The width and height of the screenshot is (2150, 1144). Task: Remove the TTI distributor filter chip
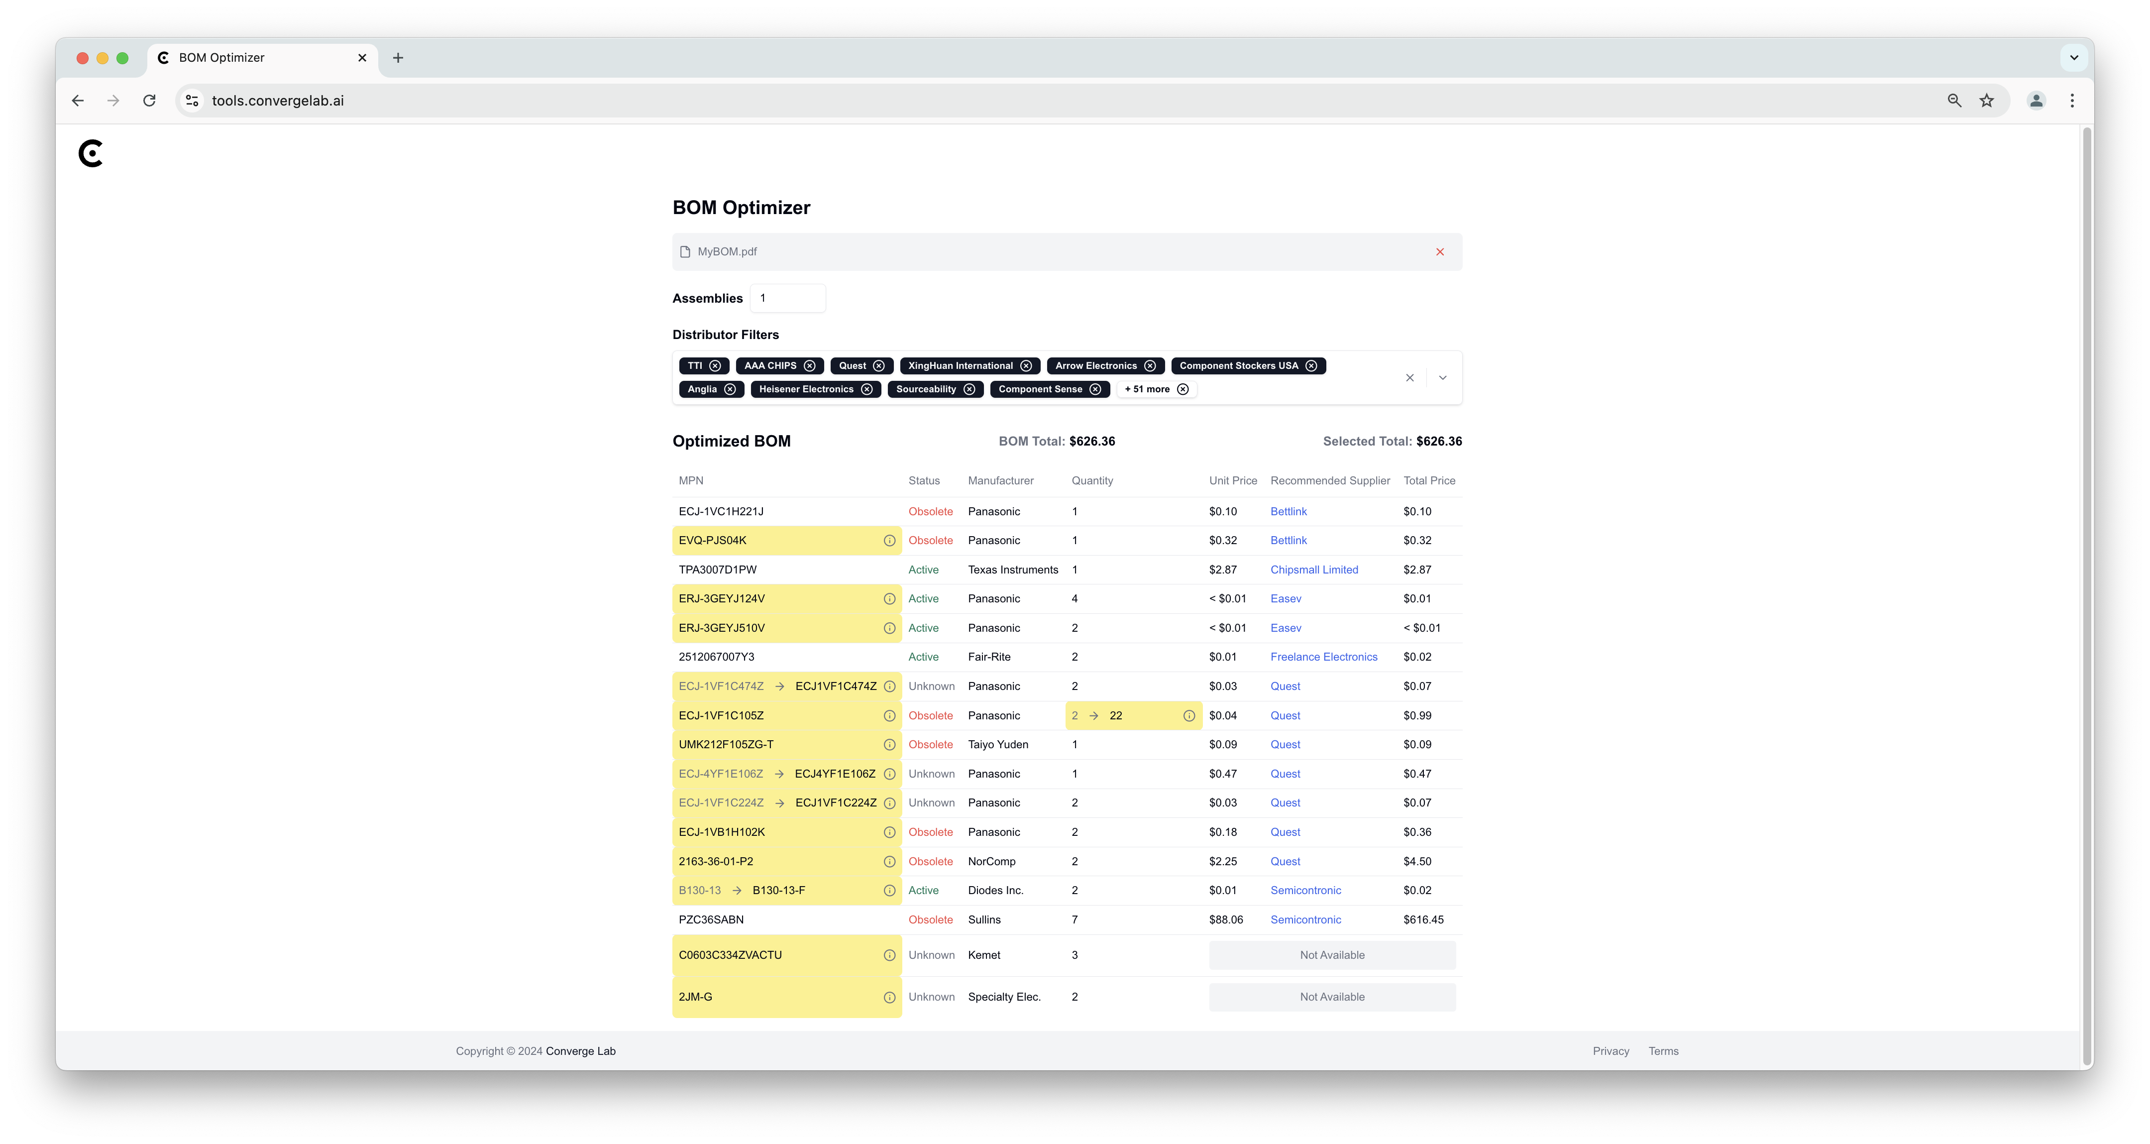715,366
